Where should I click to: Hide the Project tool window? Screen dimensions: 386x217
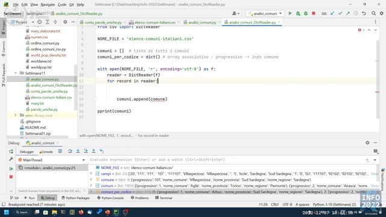click(73, 22)
